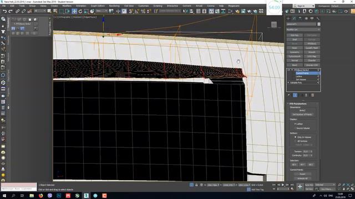The image size is (355, 199).
Task: Select the Only In Volume radio option
Action: point(295,137)
